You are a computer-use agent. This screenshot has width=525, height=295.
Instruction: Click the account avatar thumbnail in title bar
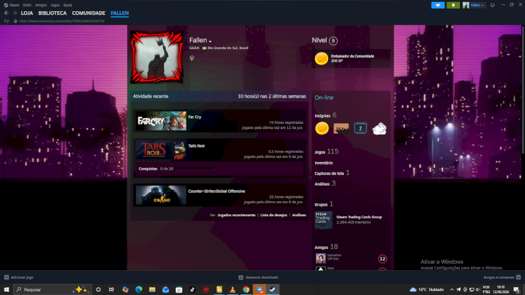coord(466,5)
